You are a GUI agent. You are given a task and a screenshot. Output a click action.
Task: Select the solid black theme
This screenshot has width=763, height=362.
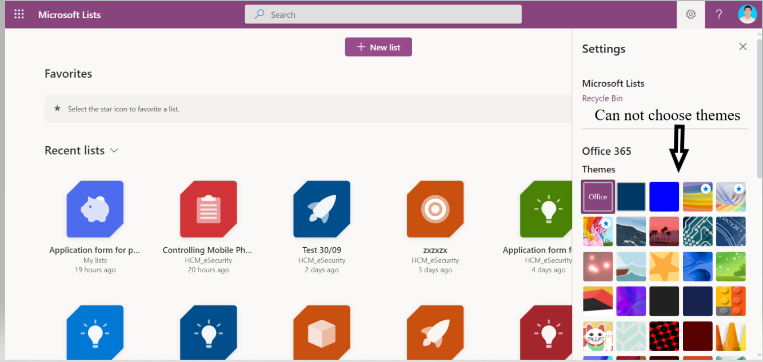pyautogui.click(x=664, y=301)
